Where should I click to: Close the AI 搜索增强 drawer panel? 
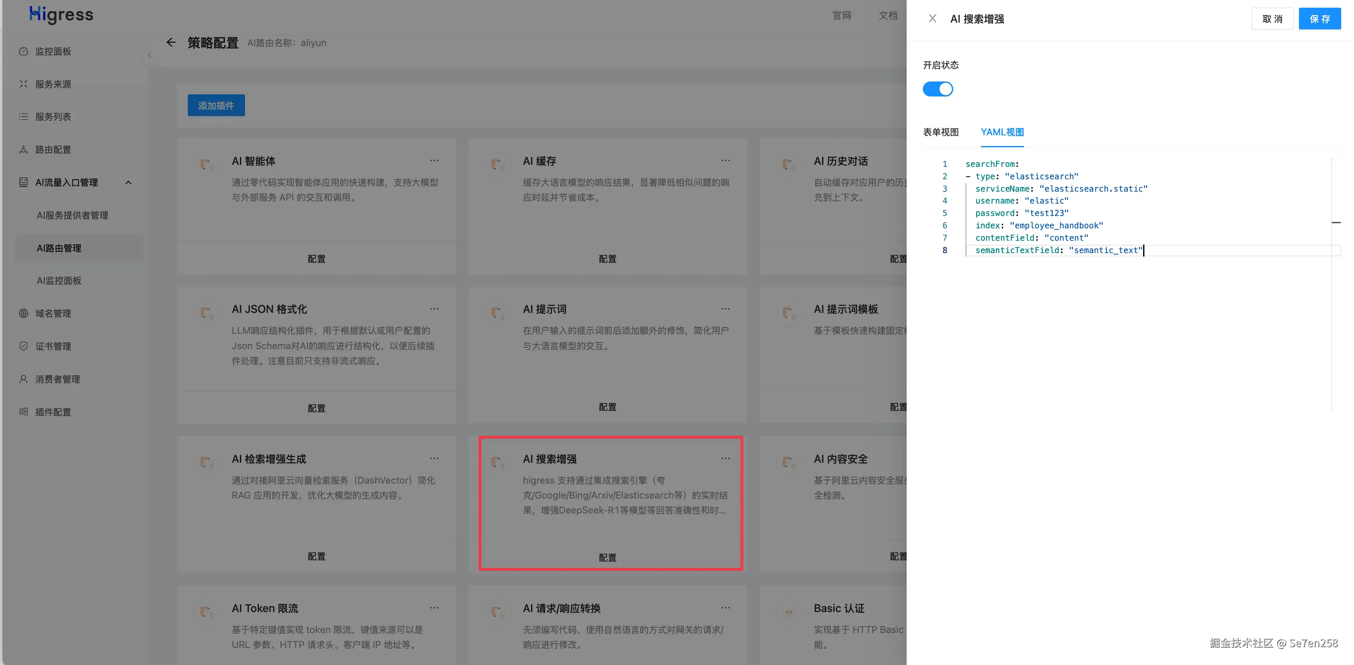coord(932,19)
